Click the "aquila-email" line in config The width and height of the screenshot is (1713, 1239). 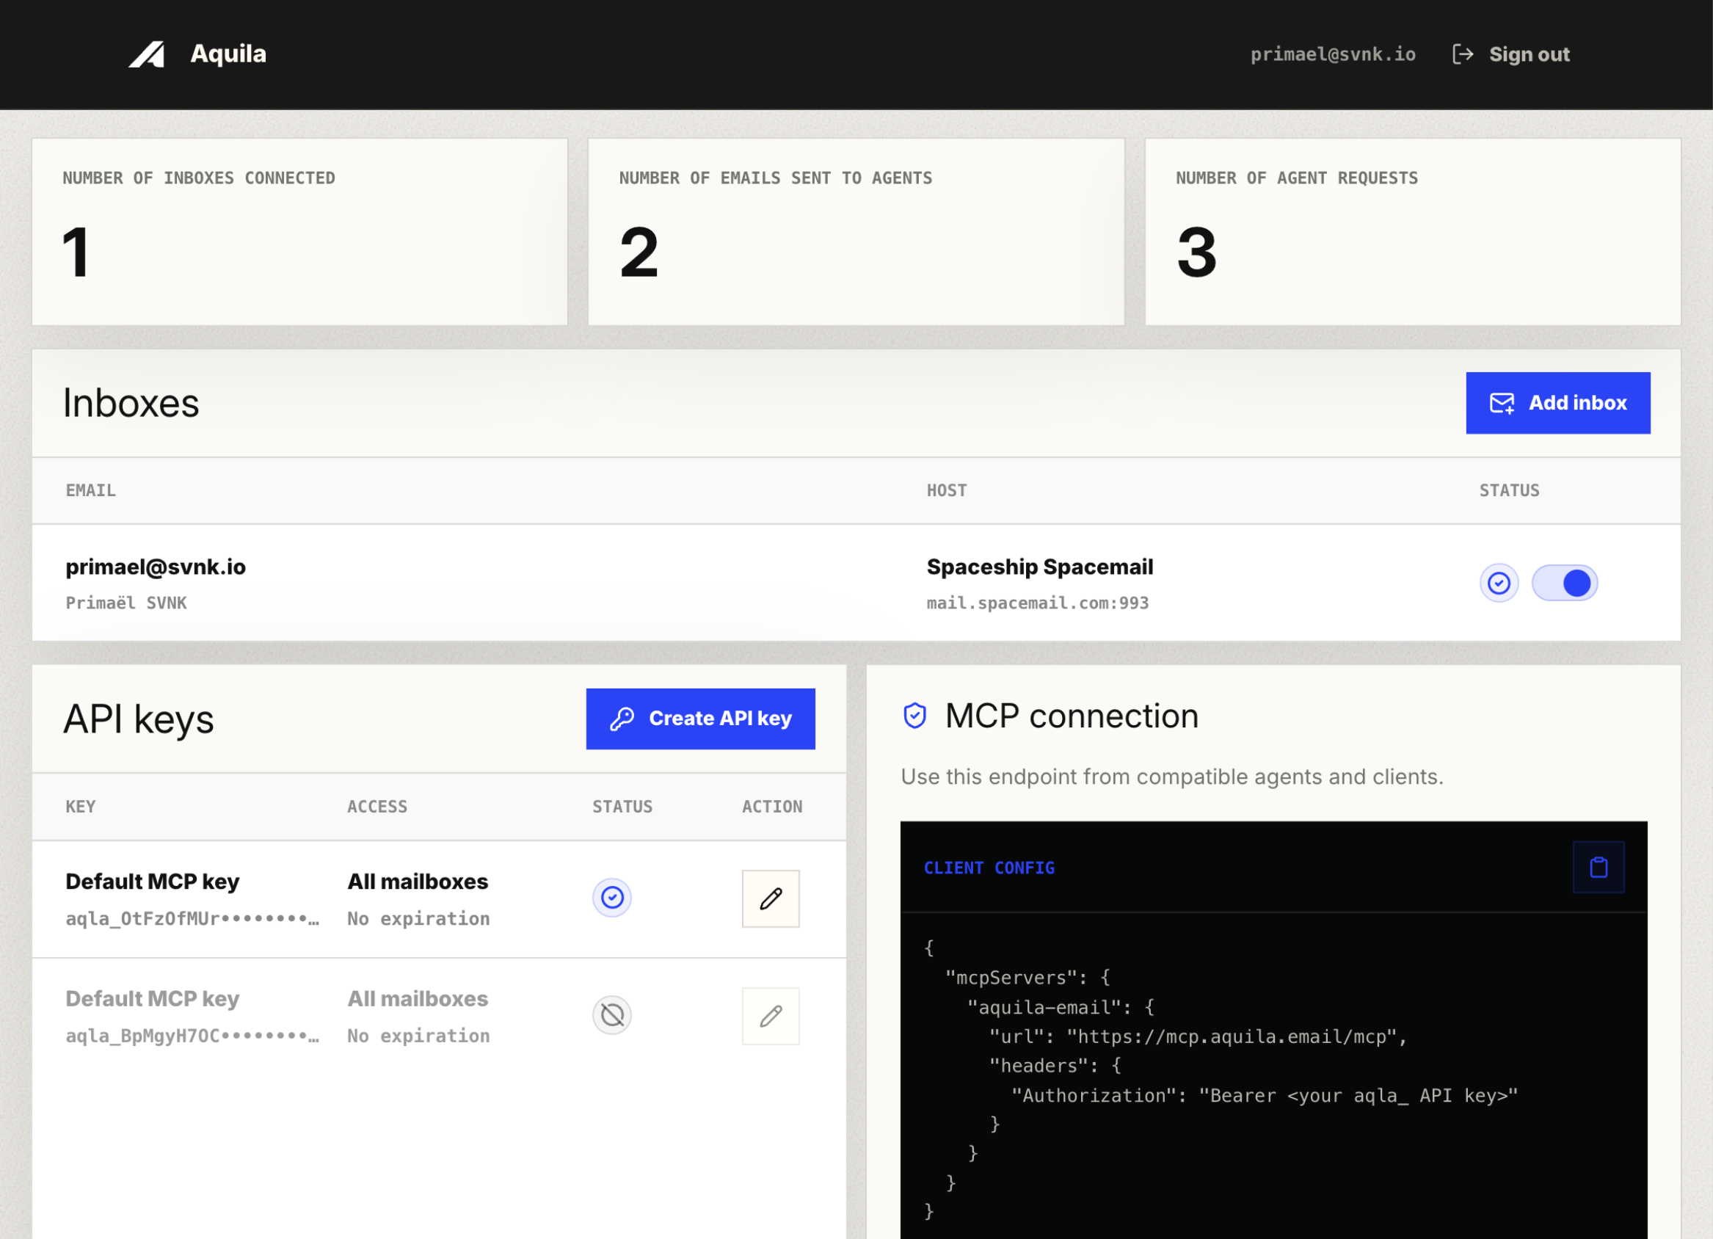pyautogui.click(x=1061, y=1007)
